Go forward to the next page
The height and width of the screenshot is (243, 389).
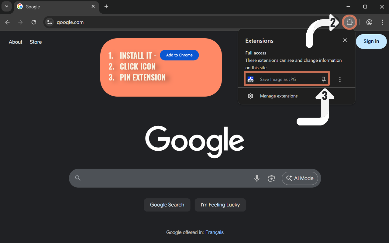pos(20,22)
